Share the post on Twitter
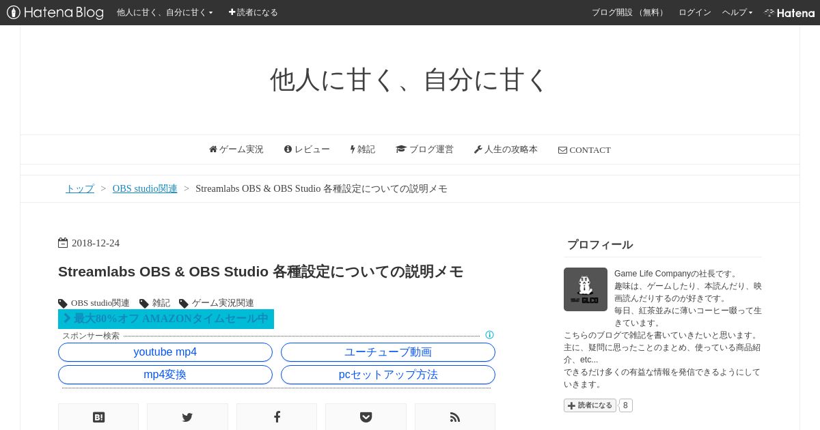 187,417
